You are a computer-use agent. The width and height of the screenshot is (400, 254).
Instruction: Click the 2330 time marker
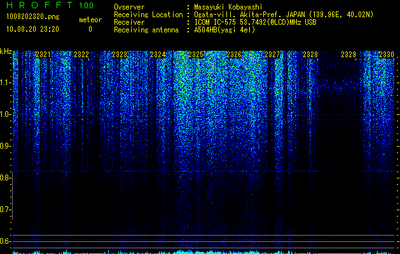click(x=387, y=54)
